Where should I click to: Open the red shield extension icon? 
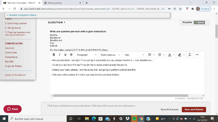187,9
